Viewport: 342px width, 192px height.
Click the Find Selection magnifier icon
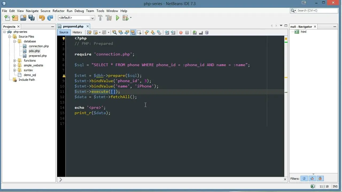click(115, 33)
